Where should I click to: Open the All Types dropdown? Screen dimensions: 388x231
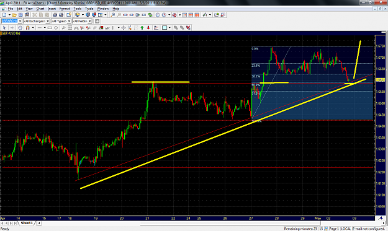point(69,21)
